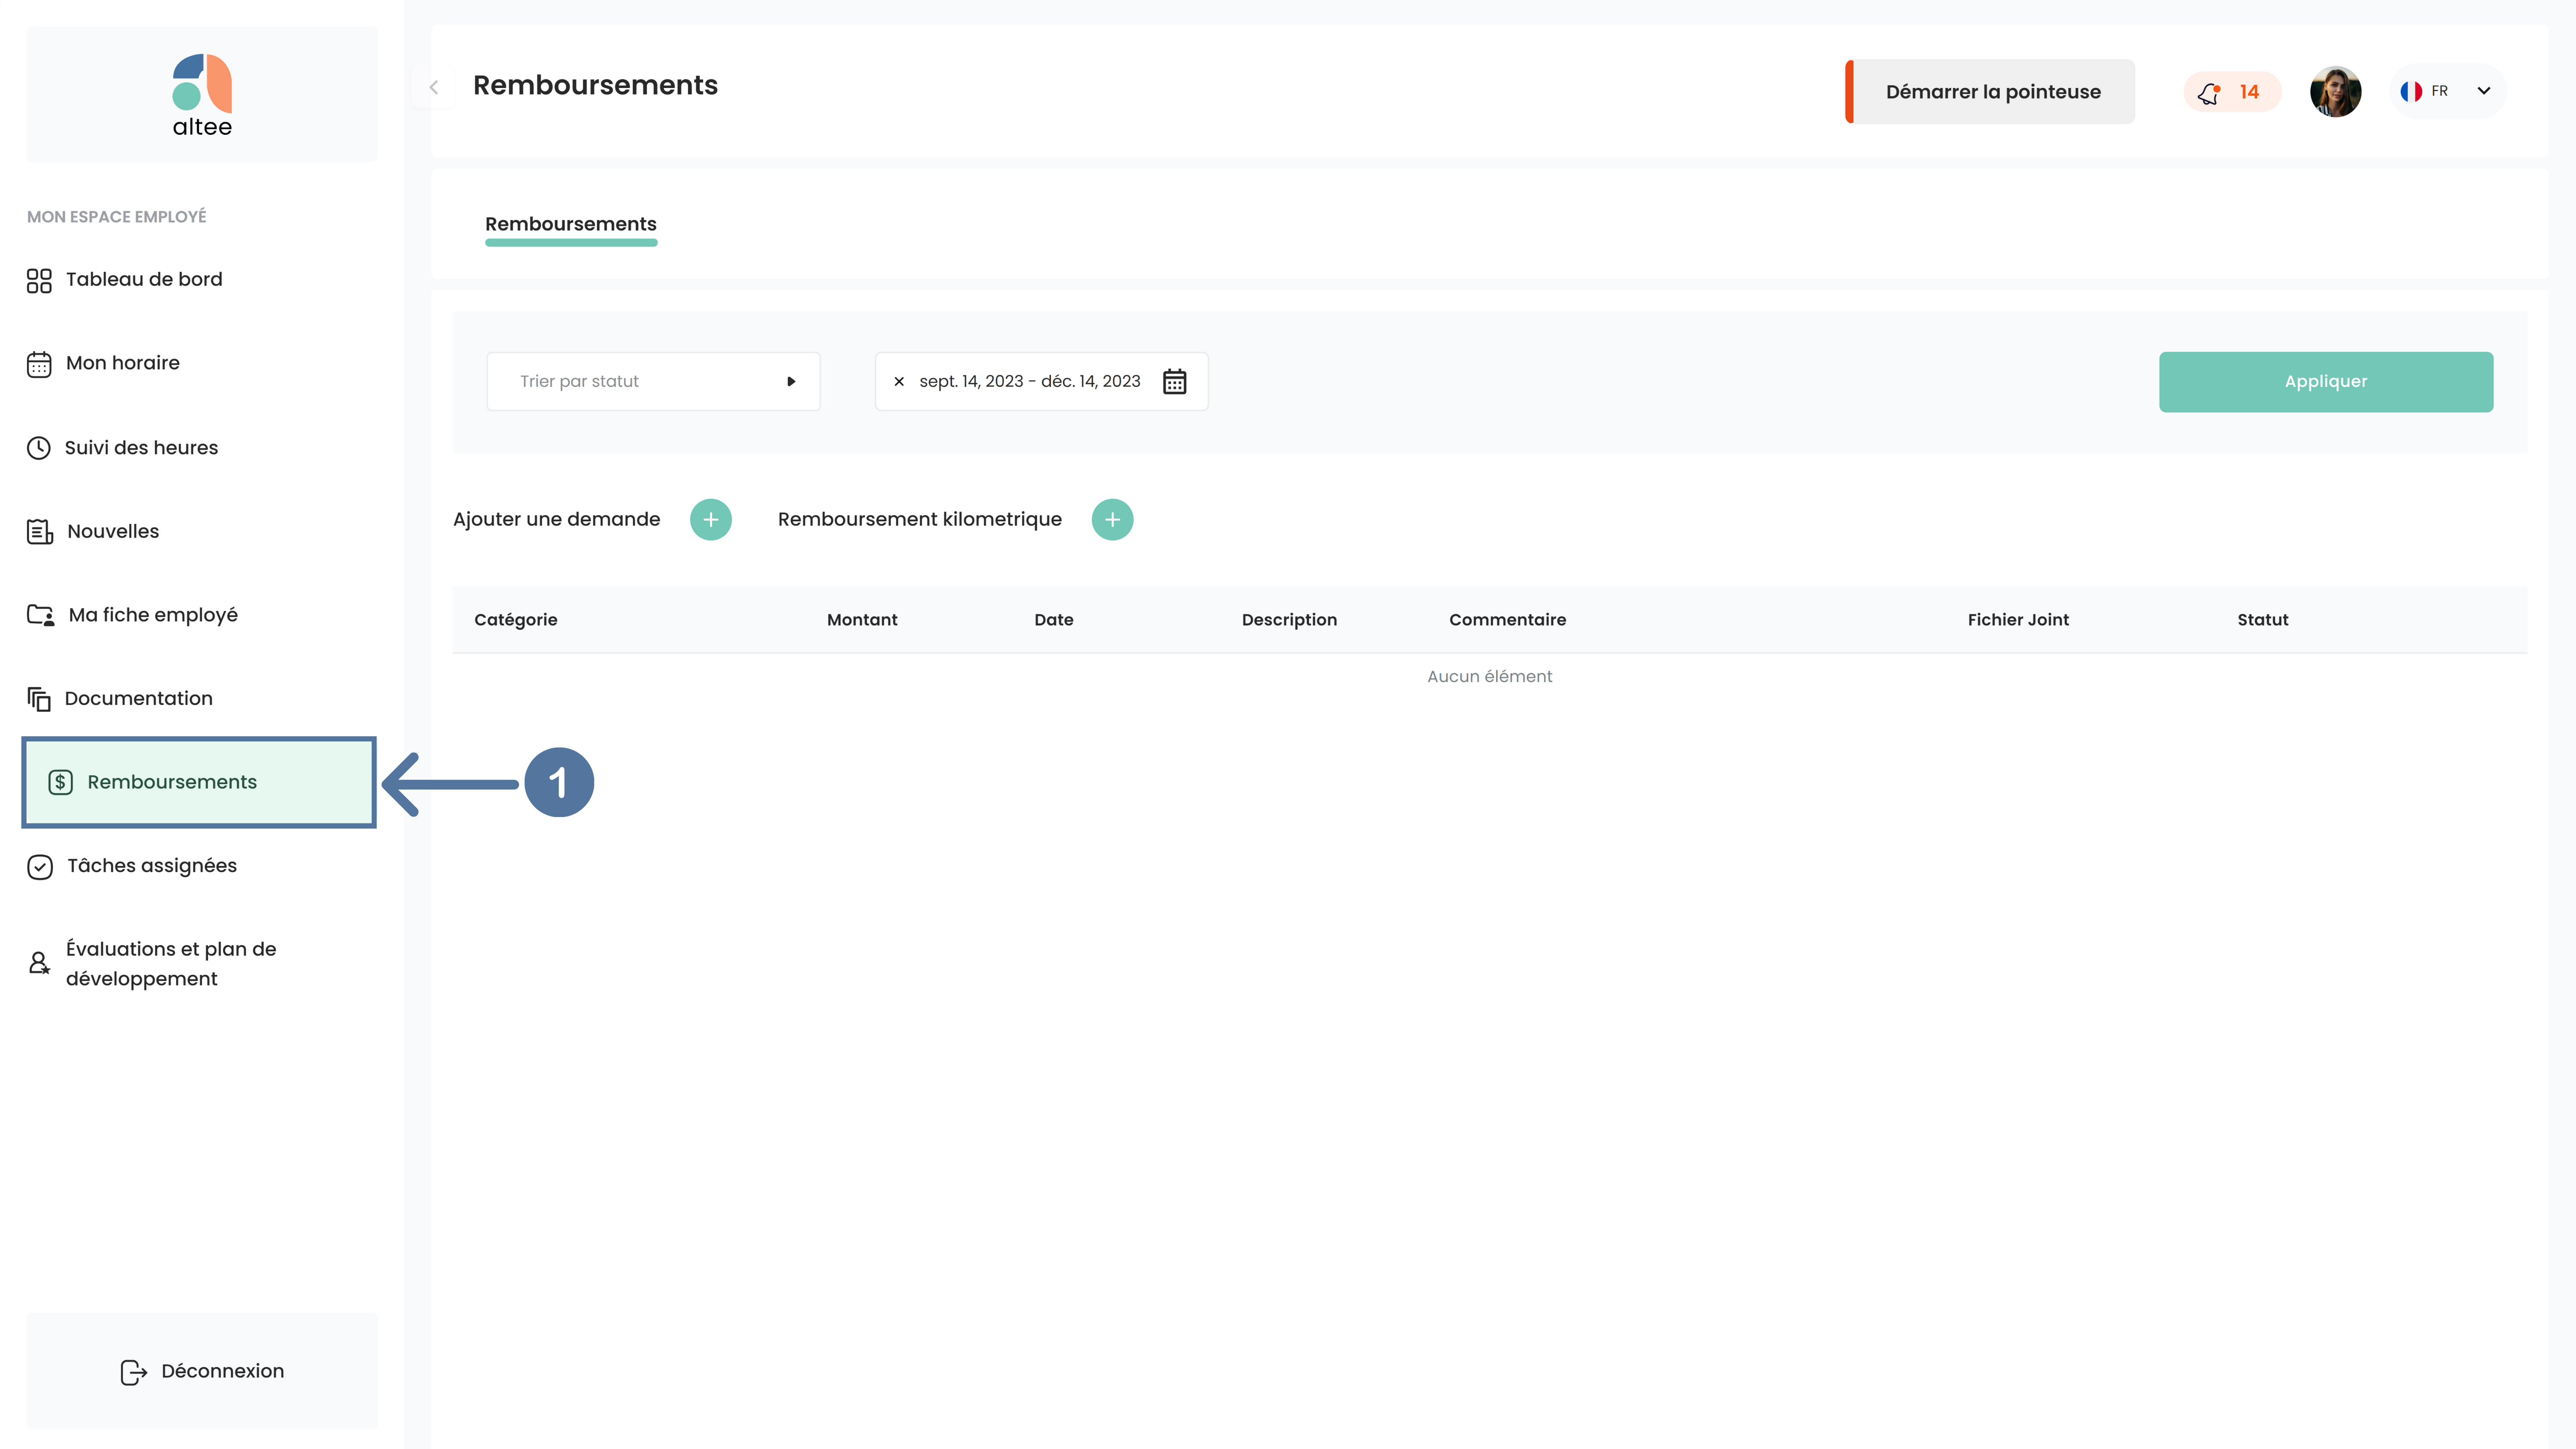Click the Commentaire column header
Screen dimensions: 2576x1449
1508,620
